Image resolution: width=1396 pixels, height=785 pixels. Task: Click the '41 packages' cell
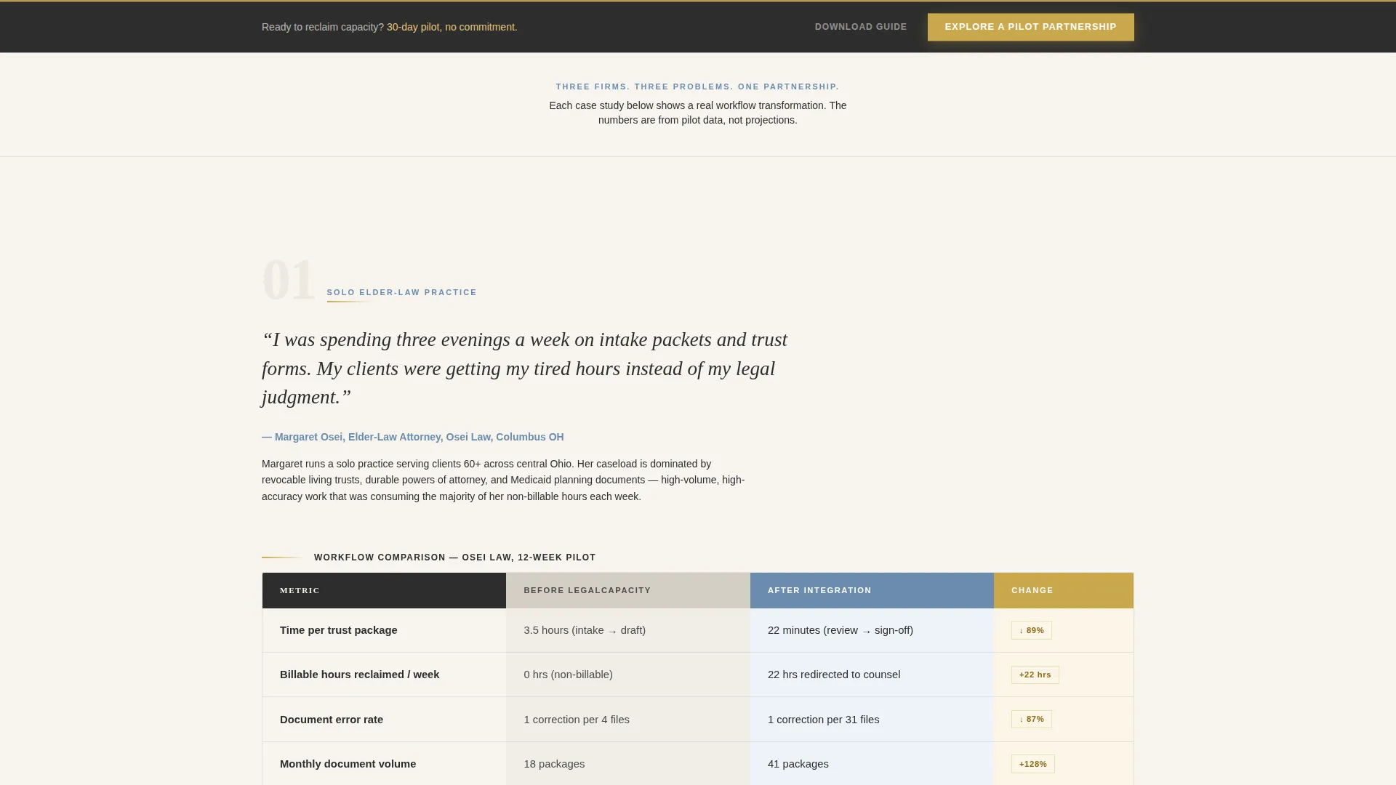(x=872, y=764)
